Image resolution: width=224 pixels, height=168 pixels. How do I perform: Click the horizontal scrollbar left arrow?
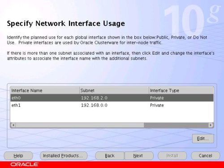(13, 125)
